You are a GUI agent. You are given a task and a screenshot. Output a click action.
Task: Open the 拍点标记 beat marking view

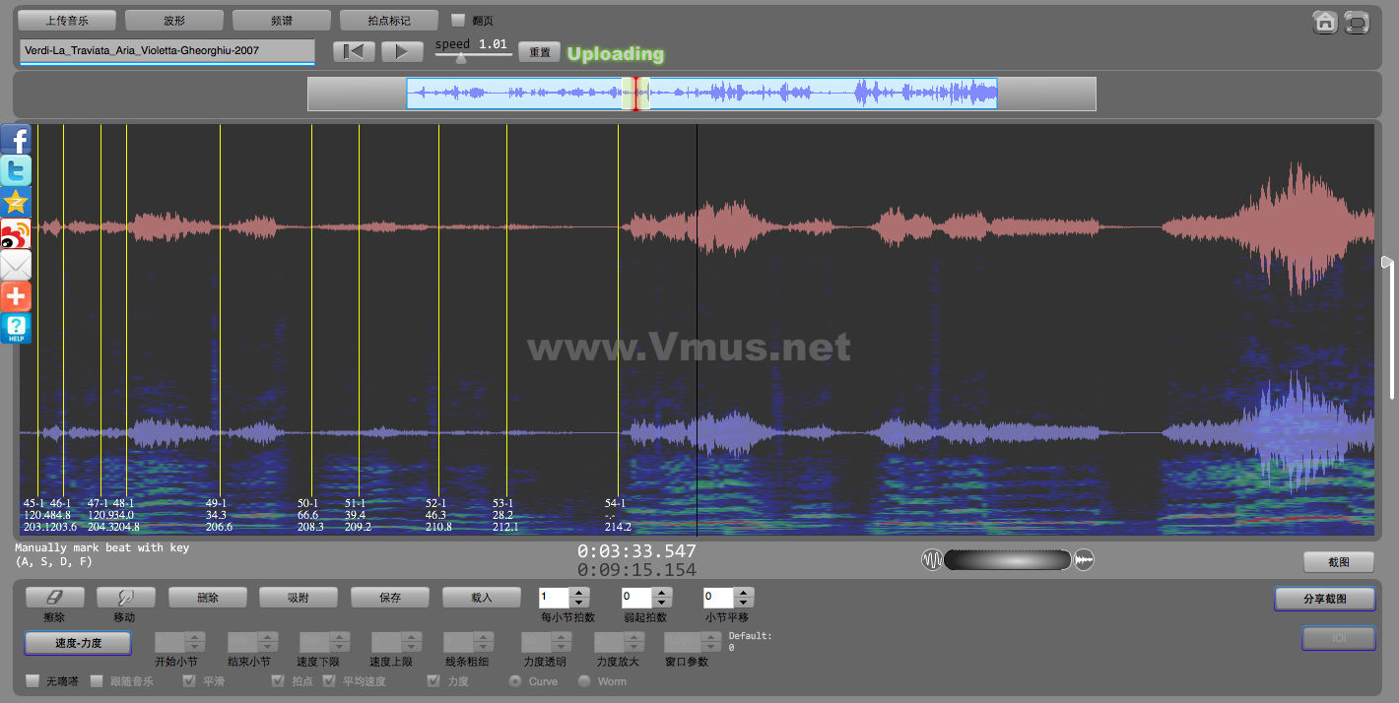coord(389,21)
